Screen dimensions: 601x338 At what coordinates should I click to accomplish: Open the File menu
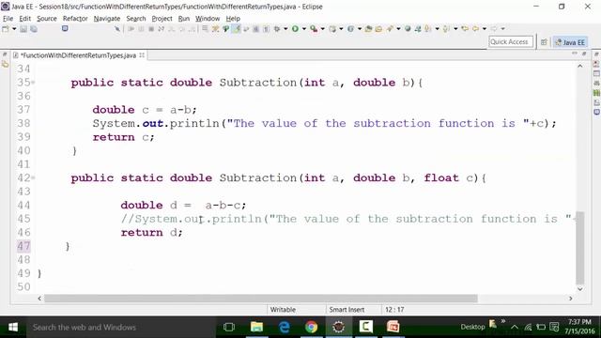click(8, 19)
